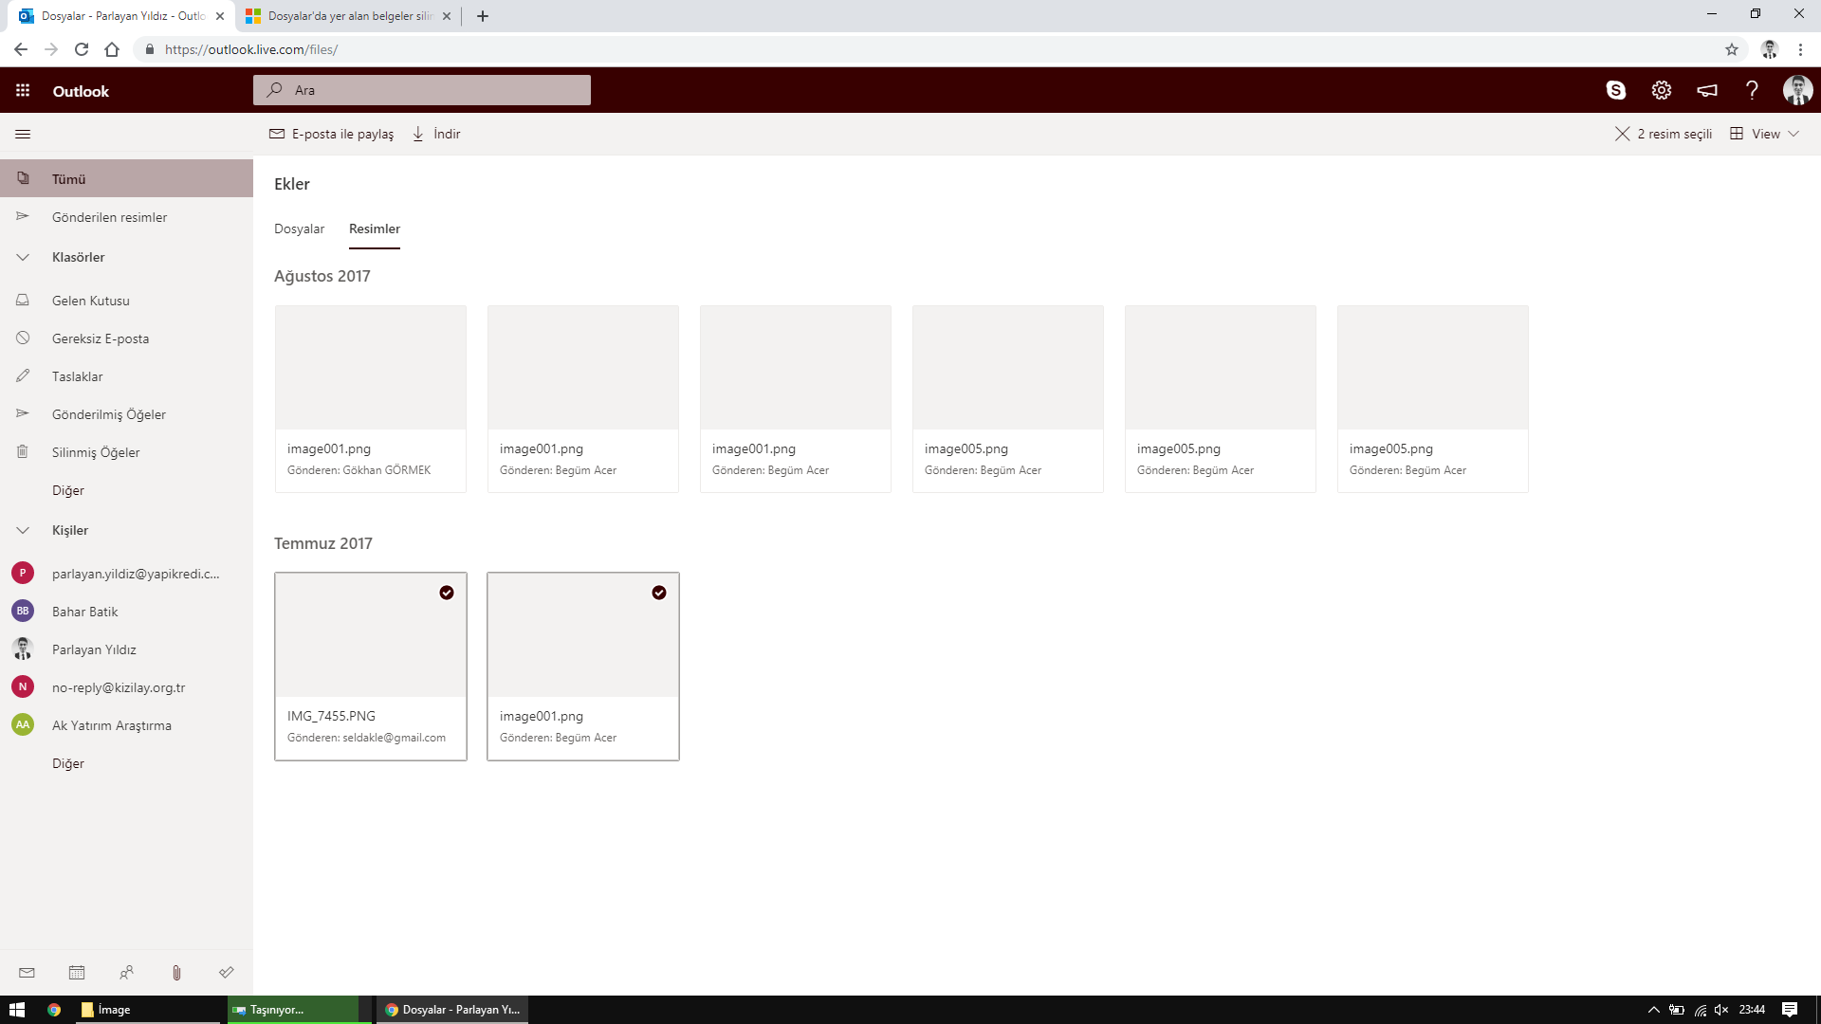This screenshot has height=1024, width=1821.
Task: Click the İndir download button
Action: pos(436,134)
